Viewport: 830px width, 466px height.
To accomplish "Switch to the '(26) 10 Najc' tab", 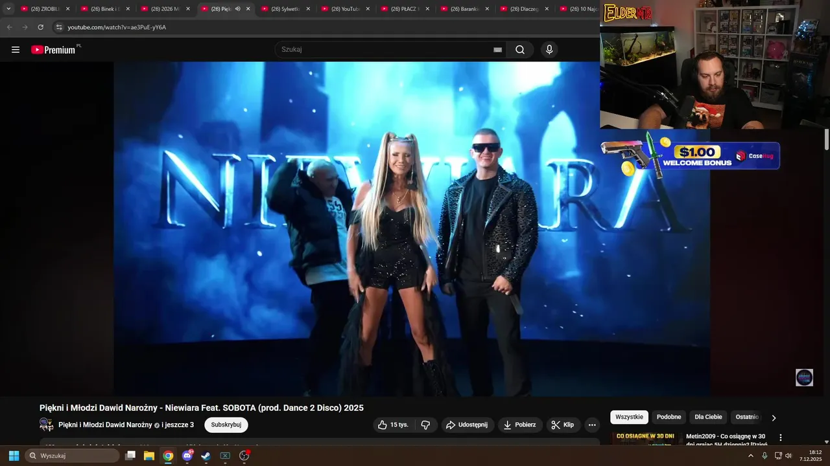I will coord(578,9).
